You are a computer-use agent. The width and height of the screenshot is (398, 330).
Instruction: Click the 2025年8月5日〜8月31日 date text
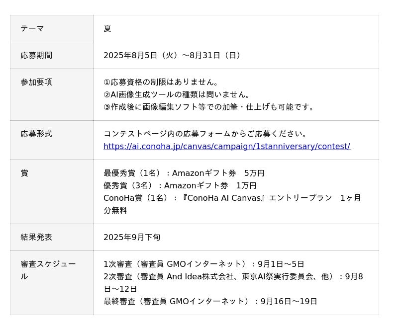click(173, 56)
